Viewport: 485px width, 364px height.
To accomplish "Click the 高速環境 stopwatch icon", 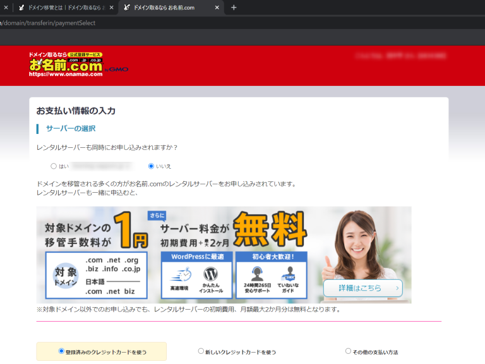I will tap(181, 275).
